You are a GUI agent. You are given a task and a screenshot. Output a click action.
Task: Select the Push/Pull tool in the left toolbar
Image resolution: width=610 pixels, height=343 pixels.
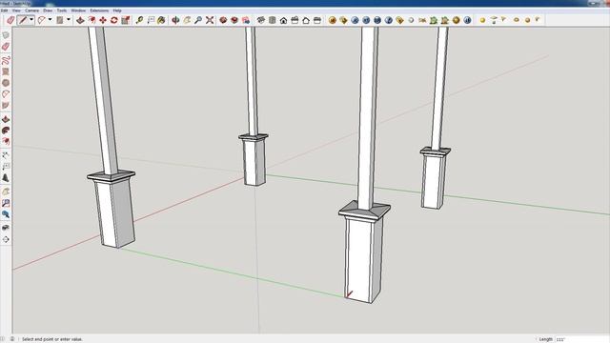tap(6, 119)
